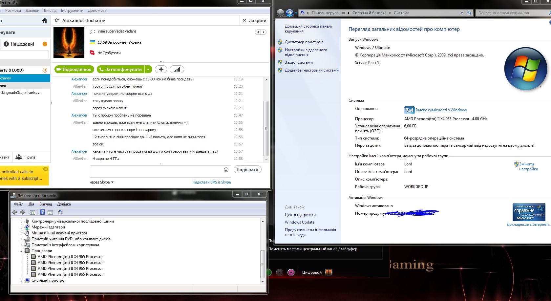
Task: Send the message with Надіслати button
Action: [247, 170]
